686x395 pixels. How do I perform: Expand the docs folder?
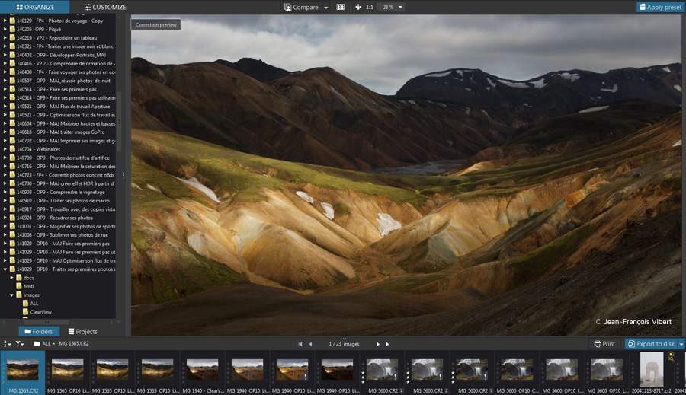[12, 278]
